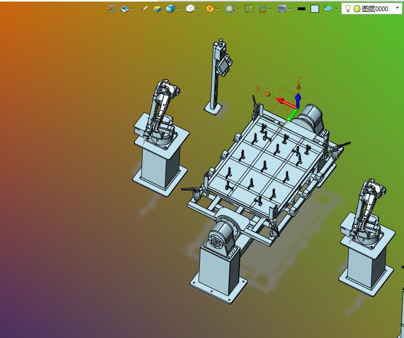
Task: Click the exit icon at toolbar start
Action: (111, 8)
